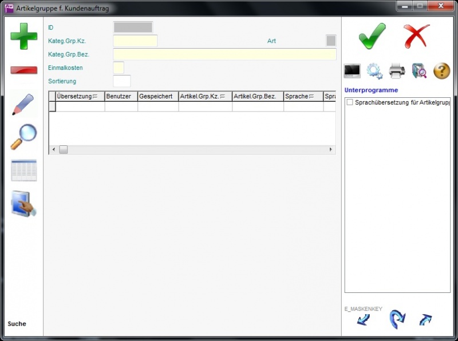Open settings using the gear icon
The width and height of the screenshot is (458, 341).
(x=374, y=71)
